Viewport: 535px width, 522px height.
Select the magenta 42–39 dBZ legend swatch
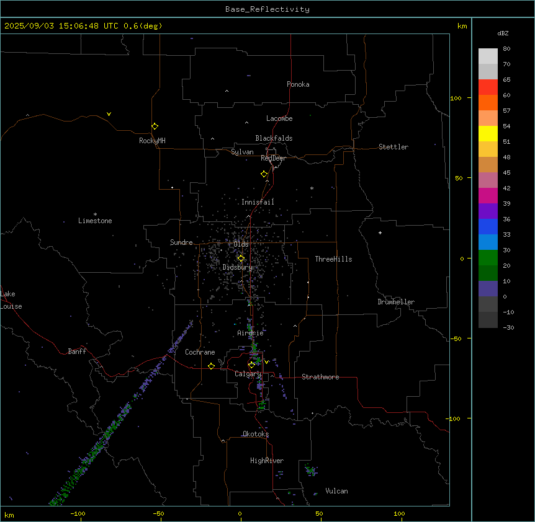tap(488, 195)
